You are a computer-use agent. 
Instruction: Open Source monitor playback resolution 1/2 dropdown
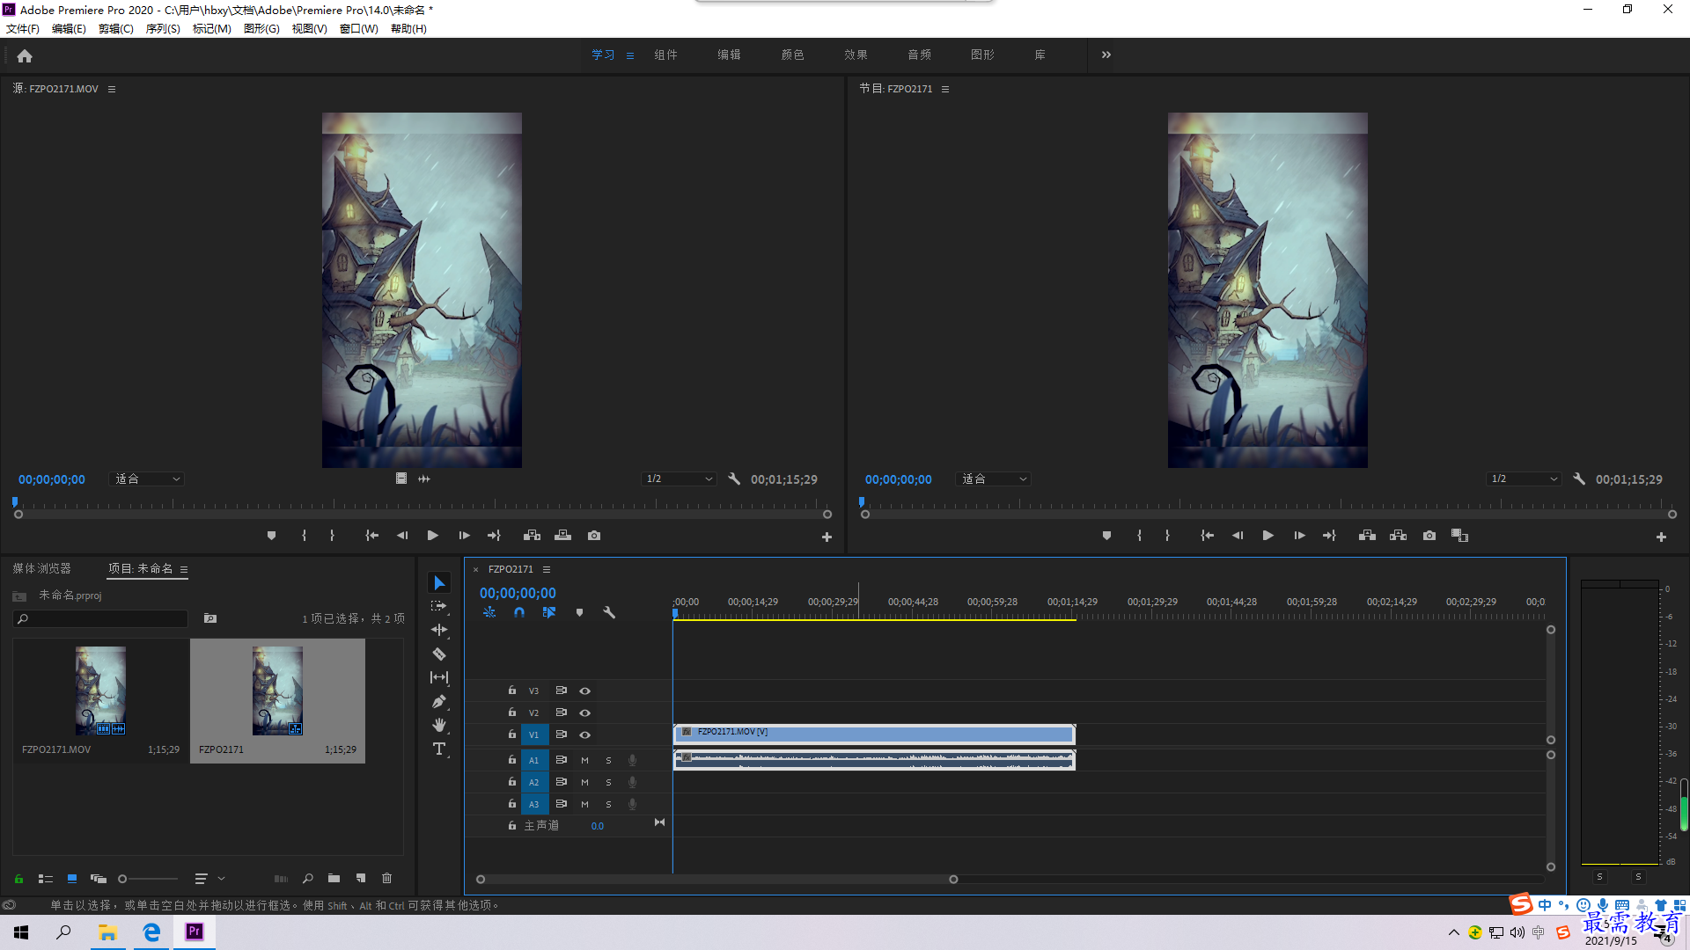tap(679, 479)
